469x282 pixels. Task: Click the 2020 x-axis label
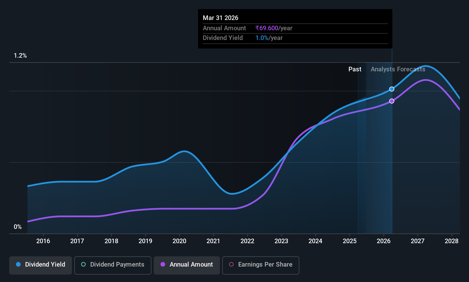(179, 241)
